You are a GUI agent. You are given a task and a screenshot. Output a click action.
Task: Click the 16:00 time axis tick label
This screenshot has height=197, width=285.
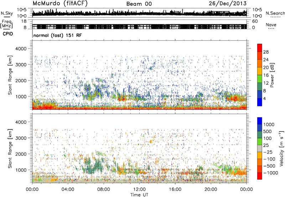pyautogui.click(x=175, y=190)
